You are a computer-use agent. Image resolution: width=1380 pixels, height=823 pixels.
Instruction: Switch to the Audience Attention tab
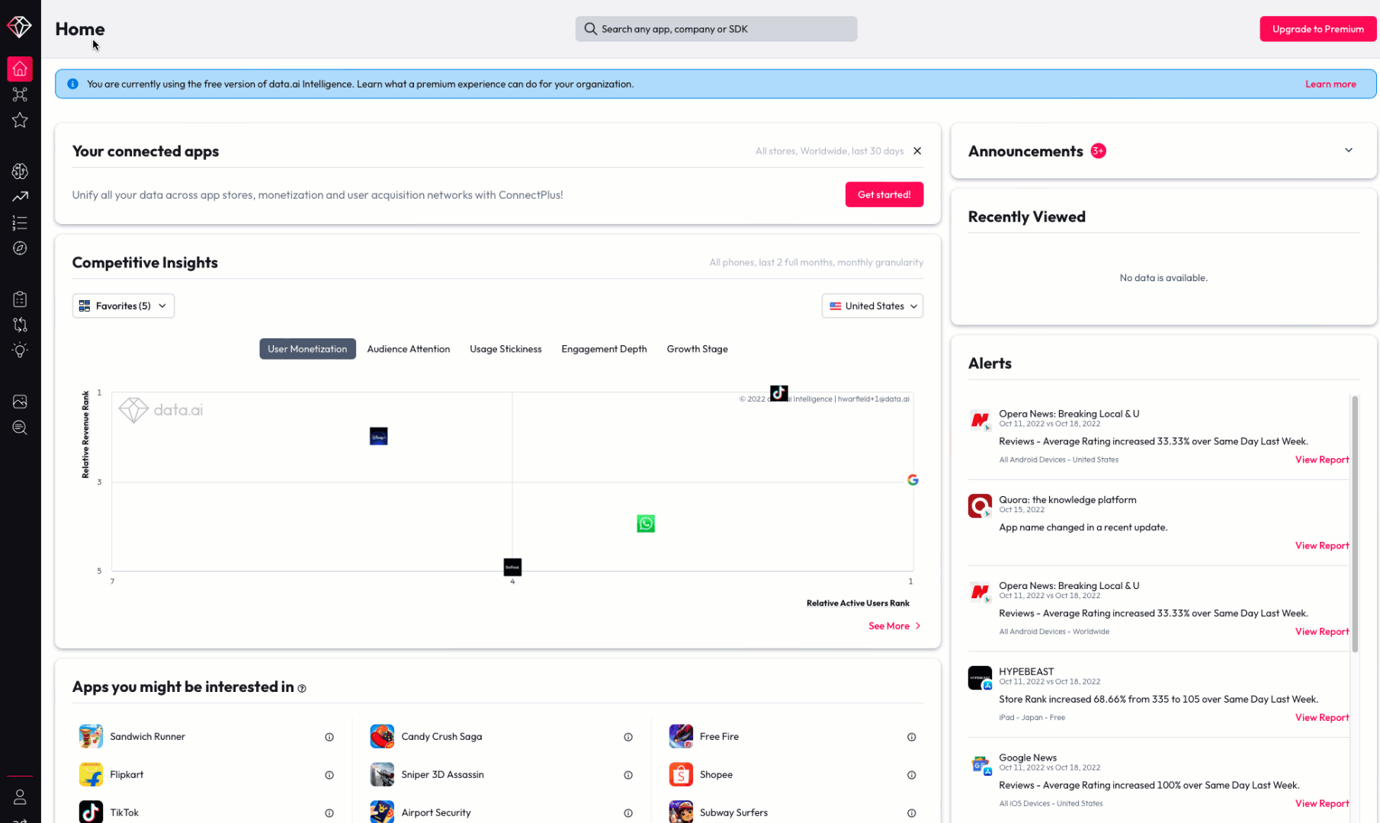coord(408,349)
